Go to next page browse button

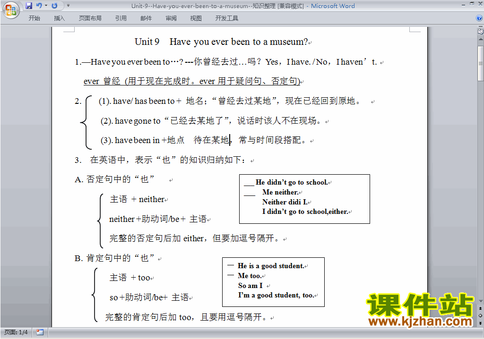pyautogui.click(x=481, y=323)
